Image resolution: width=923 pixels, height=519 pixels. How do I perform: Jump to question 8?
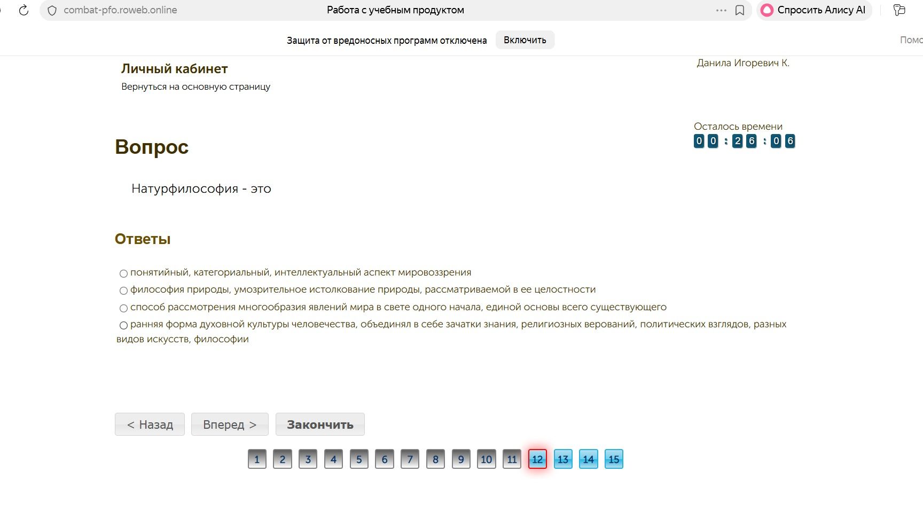pyautogui.click(x=435, y=459)
